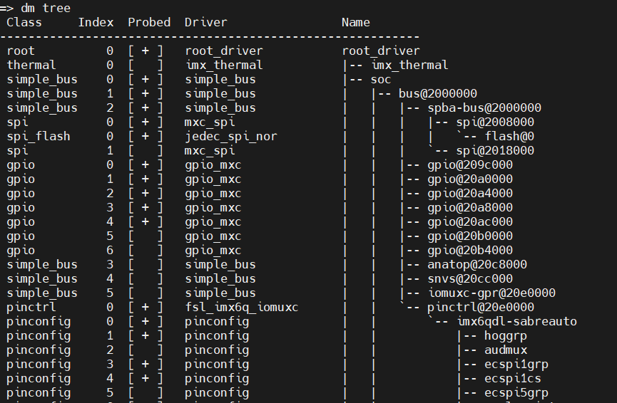The image size is (617, 403).
Task: Select the 'Probed' column header
Action: click(x=149, y=22)
